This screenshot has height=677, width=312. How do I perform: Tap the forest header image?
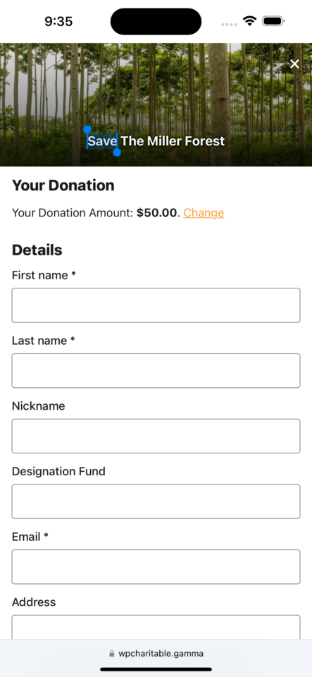tap(156, 104)
